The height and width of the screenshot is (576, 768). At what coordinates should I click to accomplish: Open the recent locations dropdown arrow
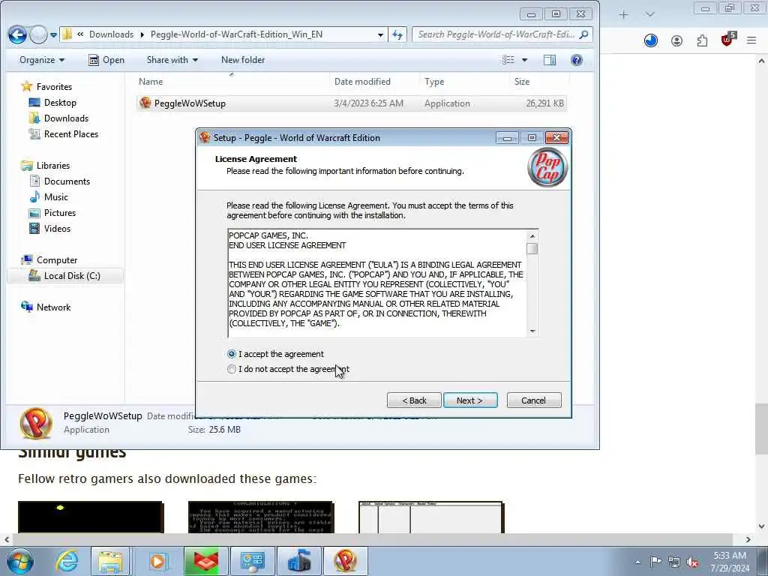click(53, 34)
